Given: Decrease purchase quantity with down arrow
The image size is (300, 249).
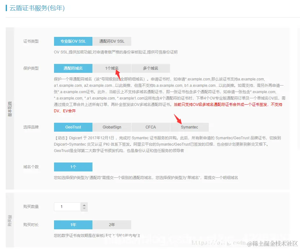Looking at the screenshot, I should [84, 209].
